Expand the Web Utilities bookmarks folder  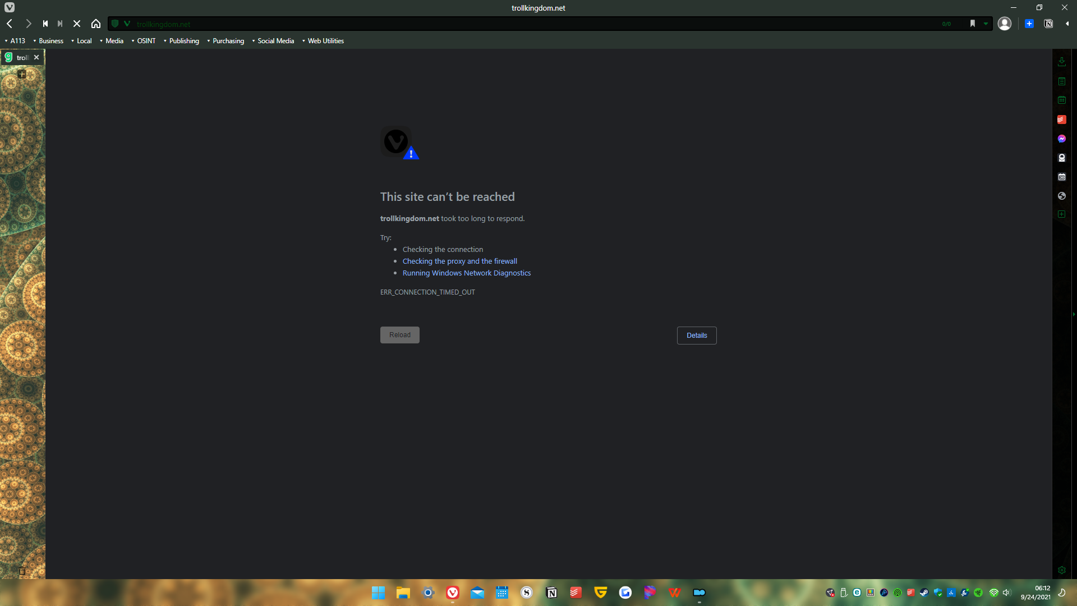pos(323,41)
